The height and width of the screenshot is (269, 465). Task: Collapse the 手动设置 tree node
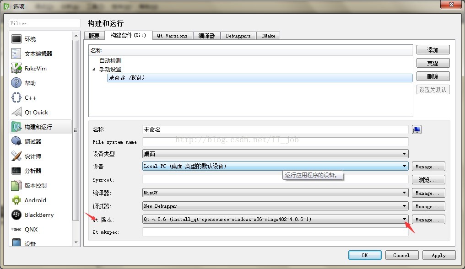point(94,69)
